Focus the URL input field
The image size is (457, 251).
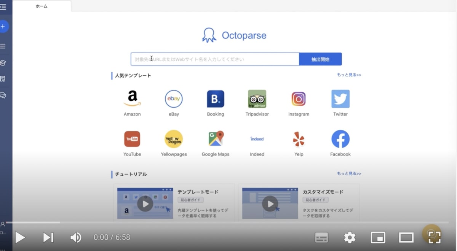coord(215,59)
